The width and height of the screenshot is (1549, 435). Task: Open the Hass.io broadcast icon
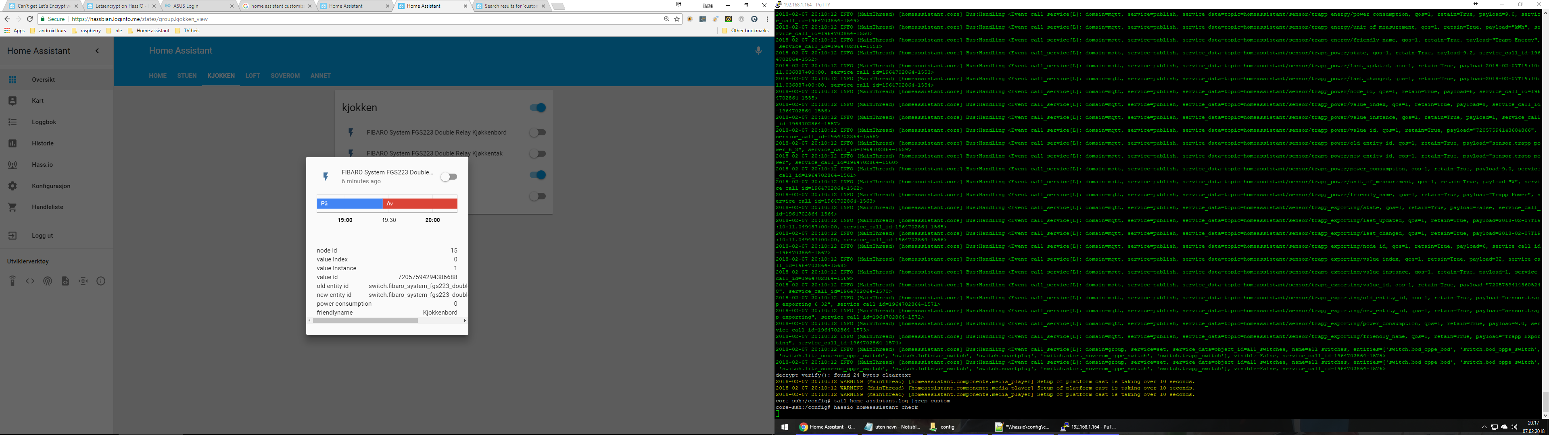point(13,165)
